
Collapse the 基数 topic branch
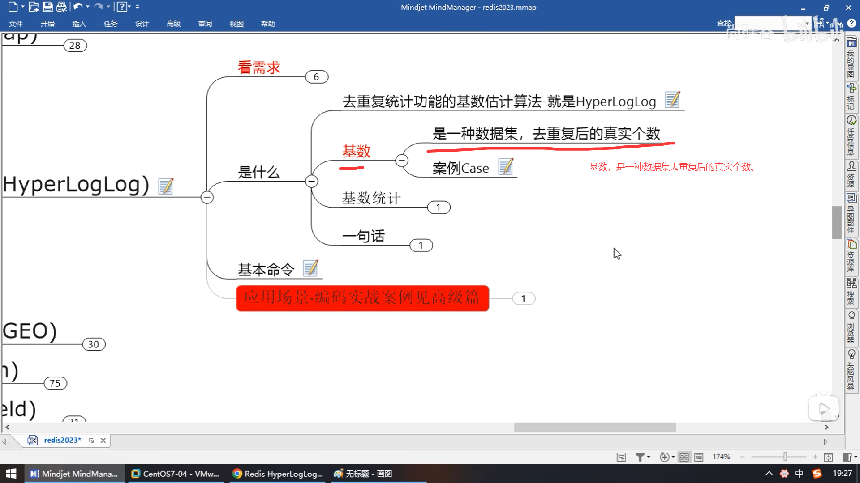(402, 160)
